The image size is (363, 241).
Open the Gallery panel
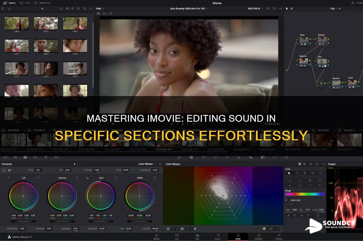coord(10,3)
